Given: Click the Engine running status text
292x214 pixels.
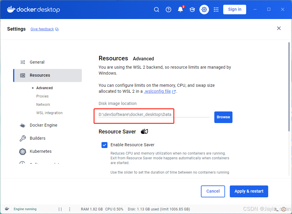Looking at the screenshot, I should [x=25, y=209].
